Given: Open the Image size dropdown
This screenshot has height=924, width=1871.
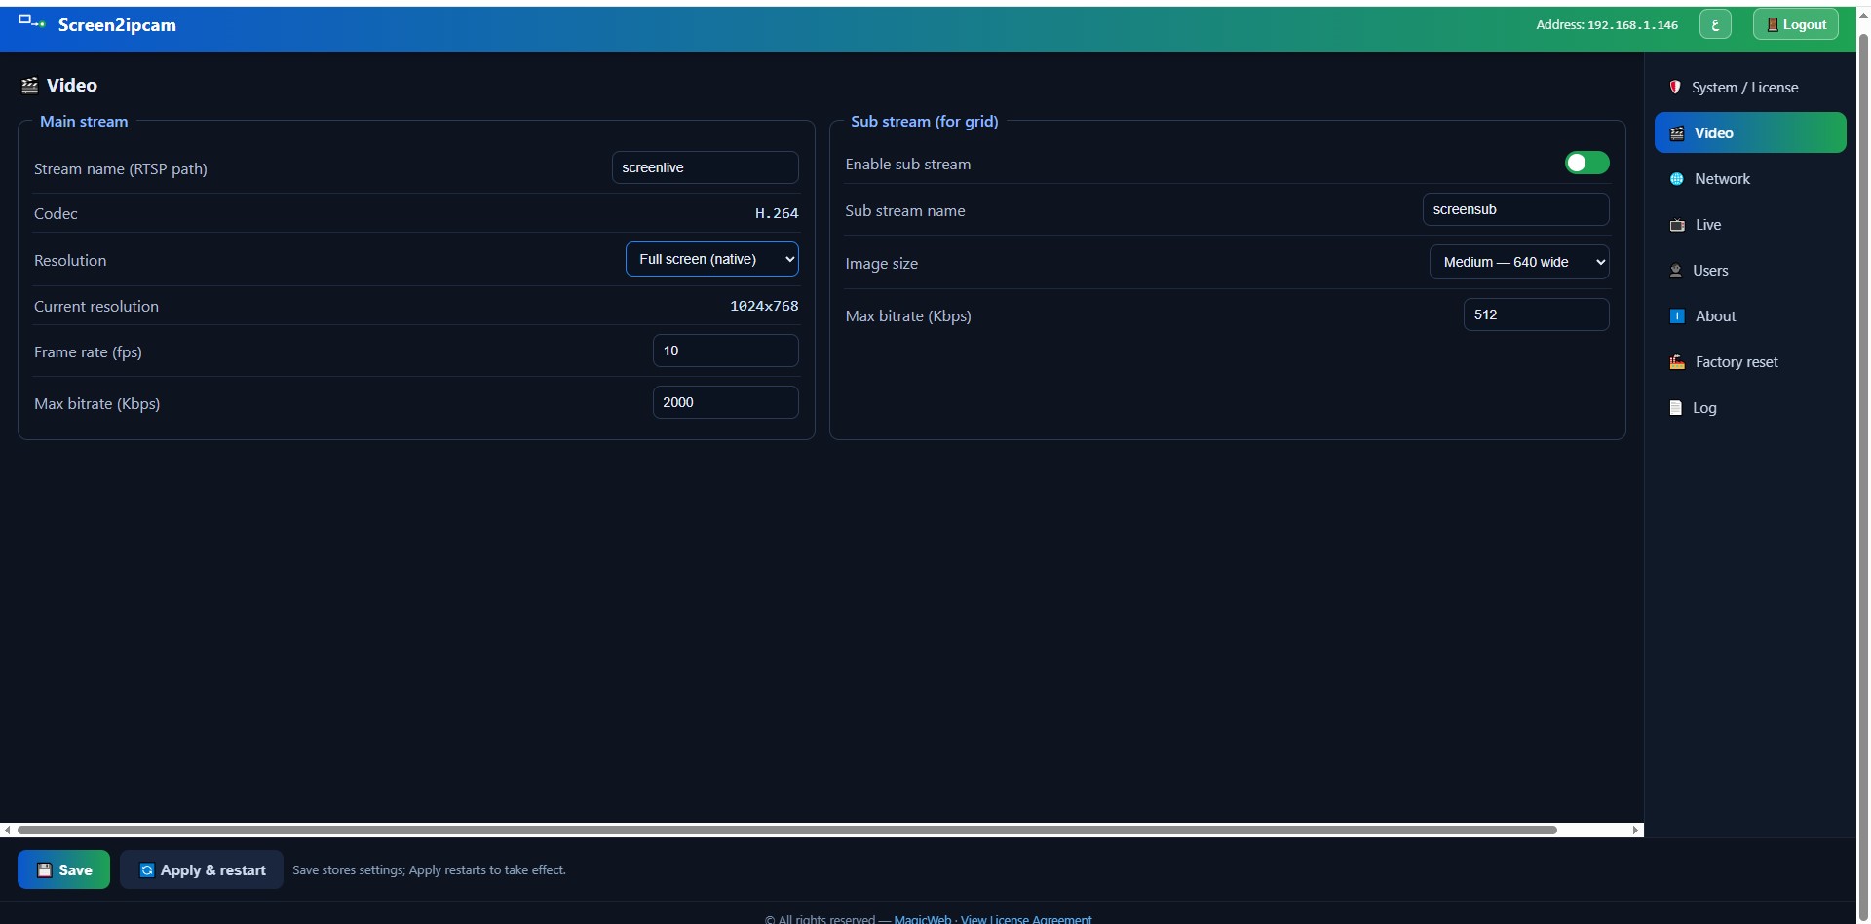Looking at the screenshot, I should [1519, 262].
